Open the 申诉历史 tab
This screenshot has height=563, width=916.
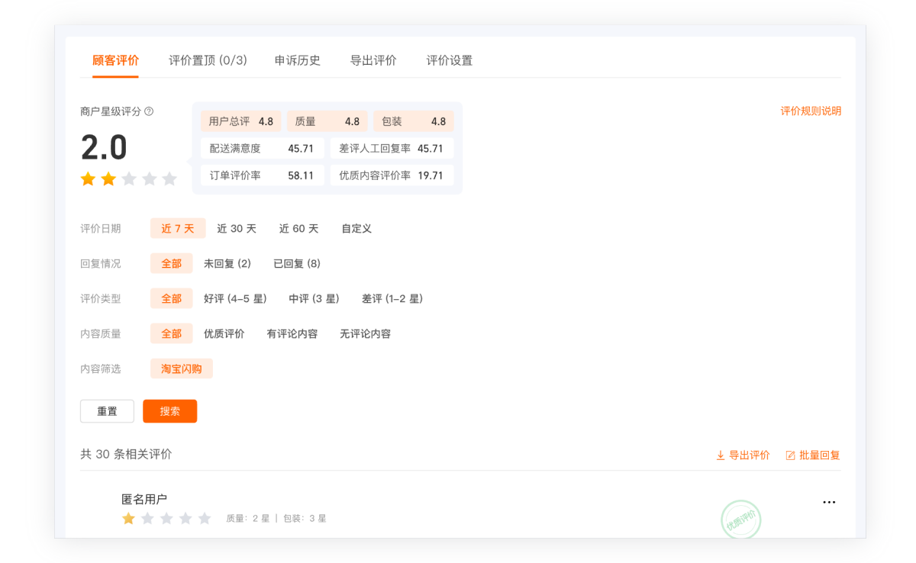298,60
